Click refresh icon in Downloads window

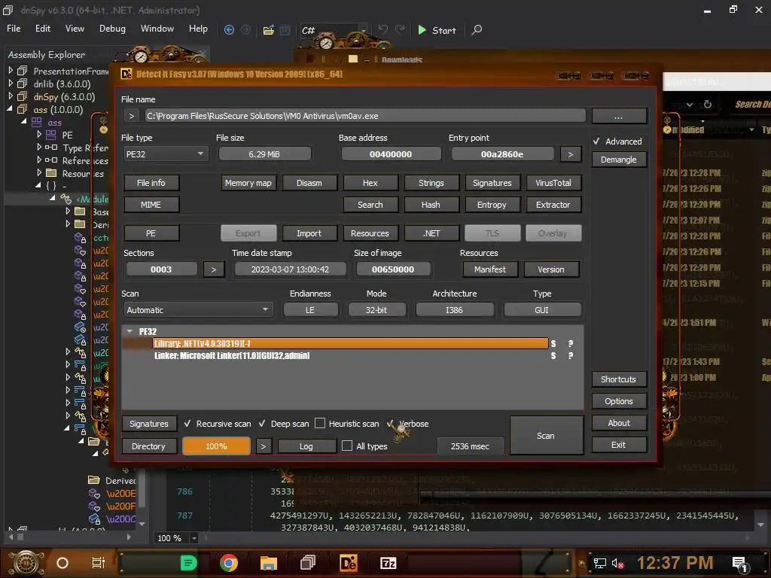tap(708, 104)
